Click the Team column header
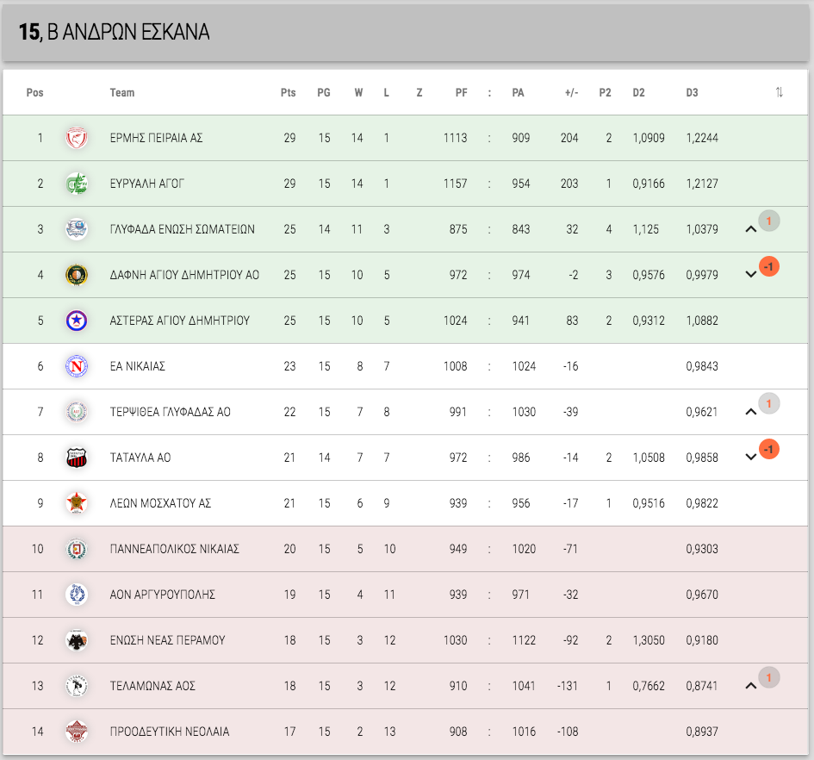This screenshot has width=814, height=760. pos(122,92)
